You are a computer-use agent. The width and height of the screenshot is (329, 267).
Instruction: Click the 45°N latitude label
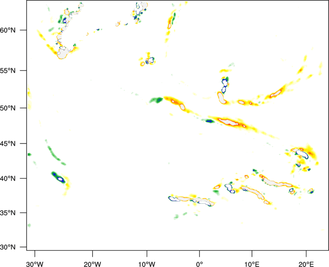click(x=8, y=144)
